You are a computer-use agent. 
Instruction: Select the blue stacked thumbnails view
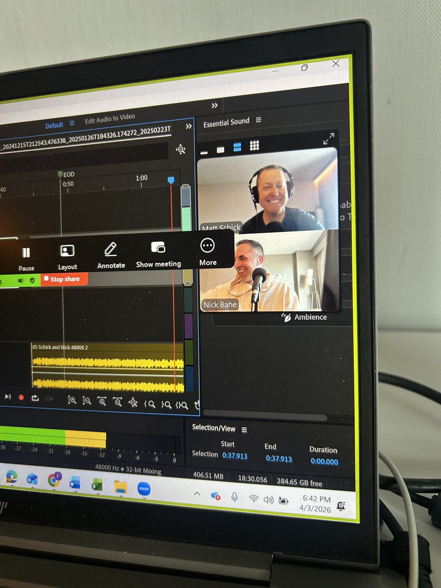[x=237, y=147]
